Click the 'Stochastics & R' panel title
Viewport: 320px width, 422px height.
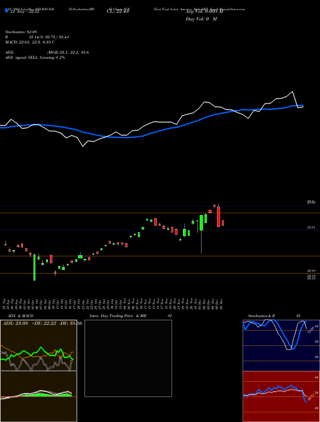pos(262,316)
